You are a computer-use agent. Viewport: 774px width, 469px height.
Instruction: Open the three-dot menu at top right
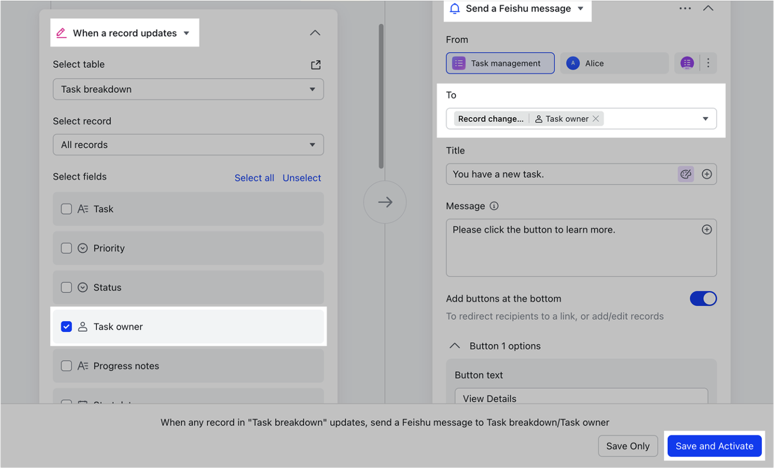pos(685,8)
